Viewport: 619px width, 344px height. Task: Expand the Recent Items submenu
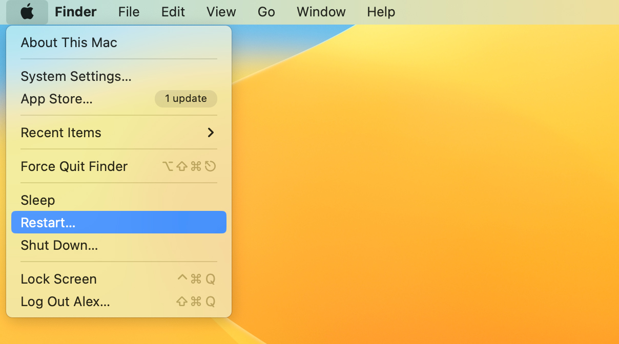click(119, 133)
